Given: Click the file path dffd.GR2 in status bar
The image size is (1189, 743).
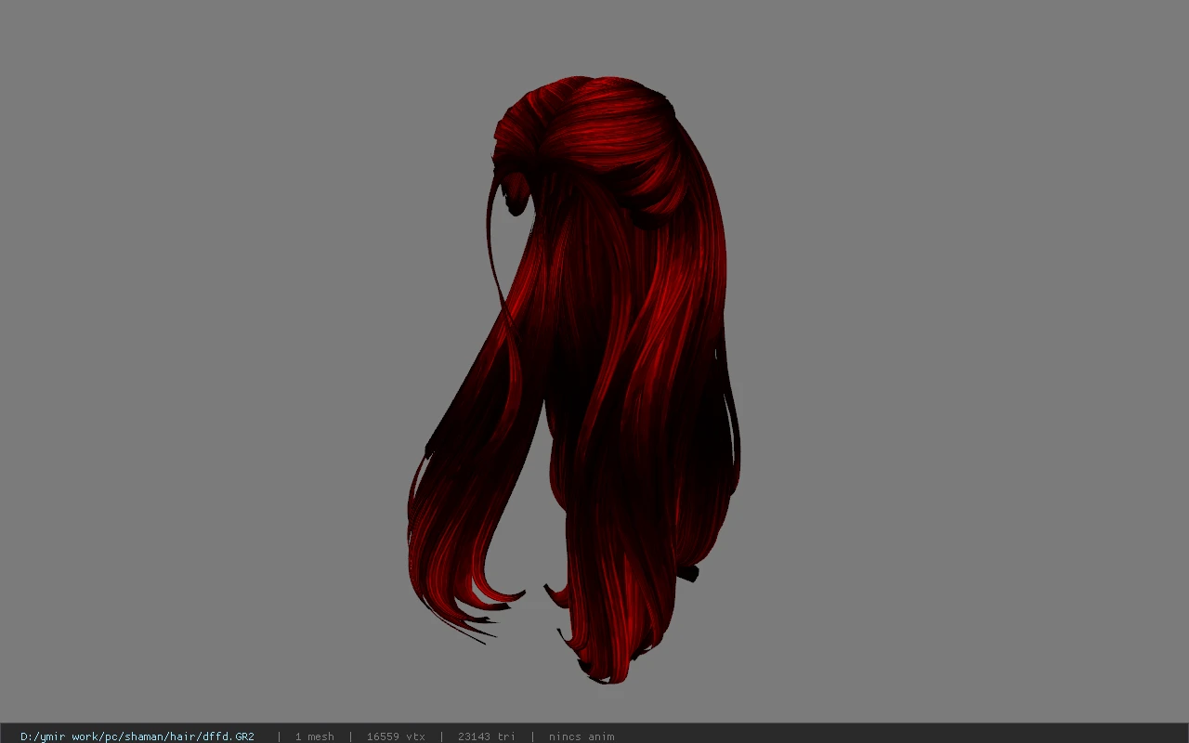Looking at the screenshot, I should coord(137,736).
